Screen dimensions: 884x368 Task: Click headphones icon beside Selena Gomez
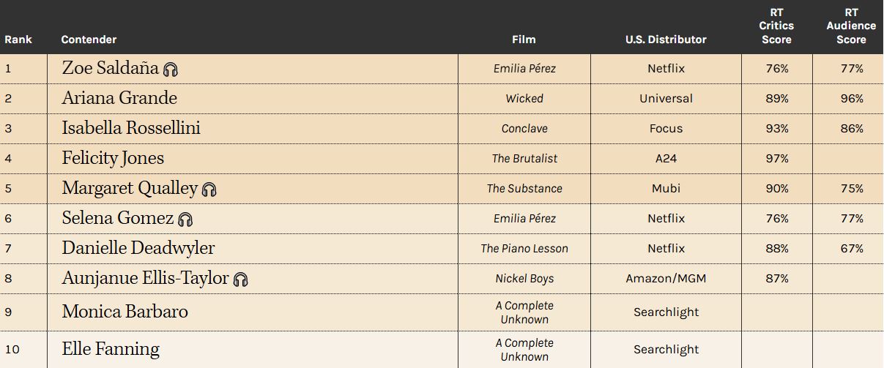pyautogui.click(x=185, y=219)
